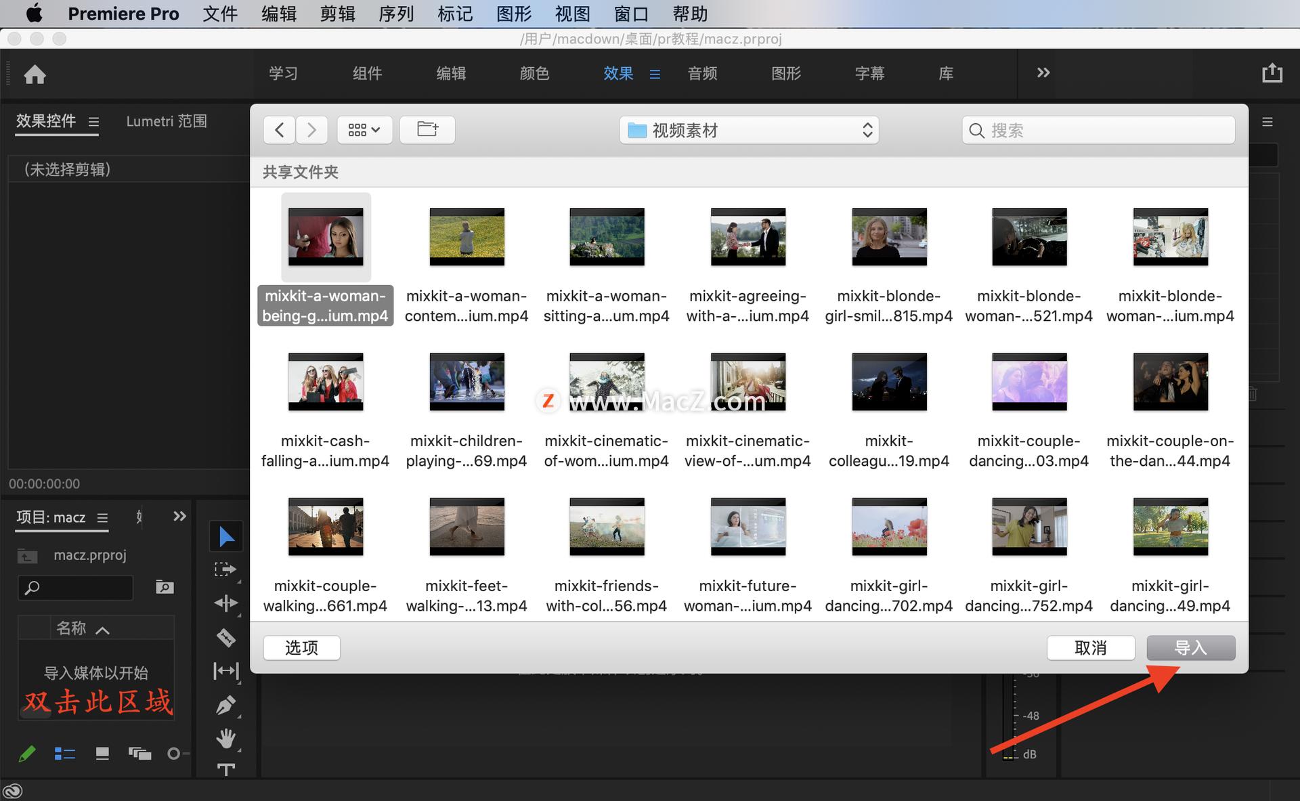1300x801 pixels.
Task: Click the export share icon
Action: pyautogui.click(x=1272, y=73)
